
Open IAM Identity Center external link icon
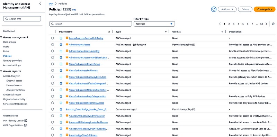[26, 121]
